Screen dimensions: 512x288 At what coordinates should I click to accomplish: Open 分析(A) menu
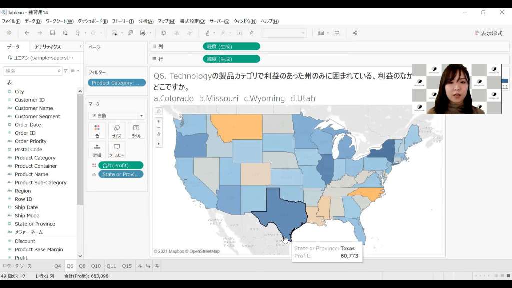coord(146,21)
